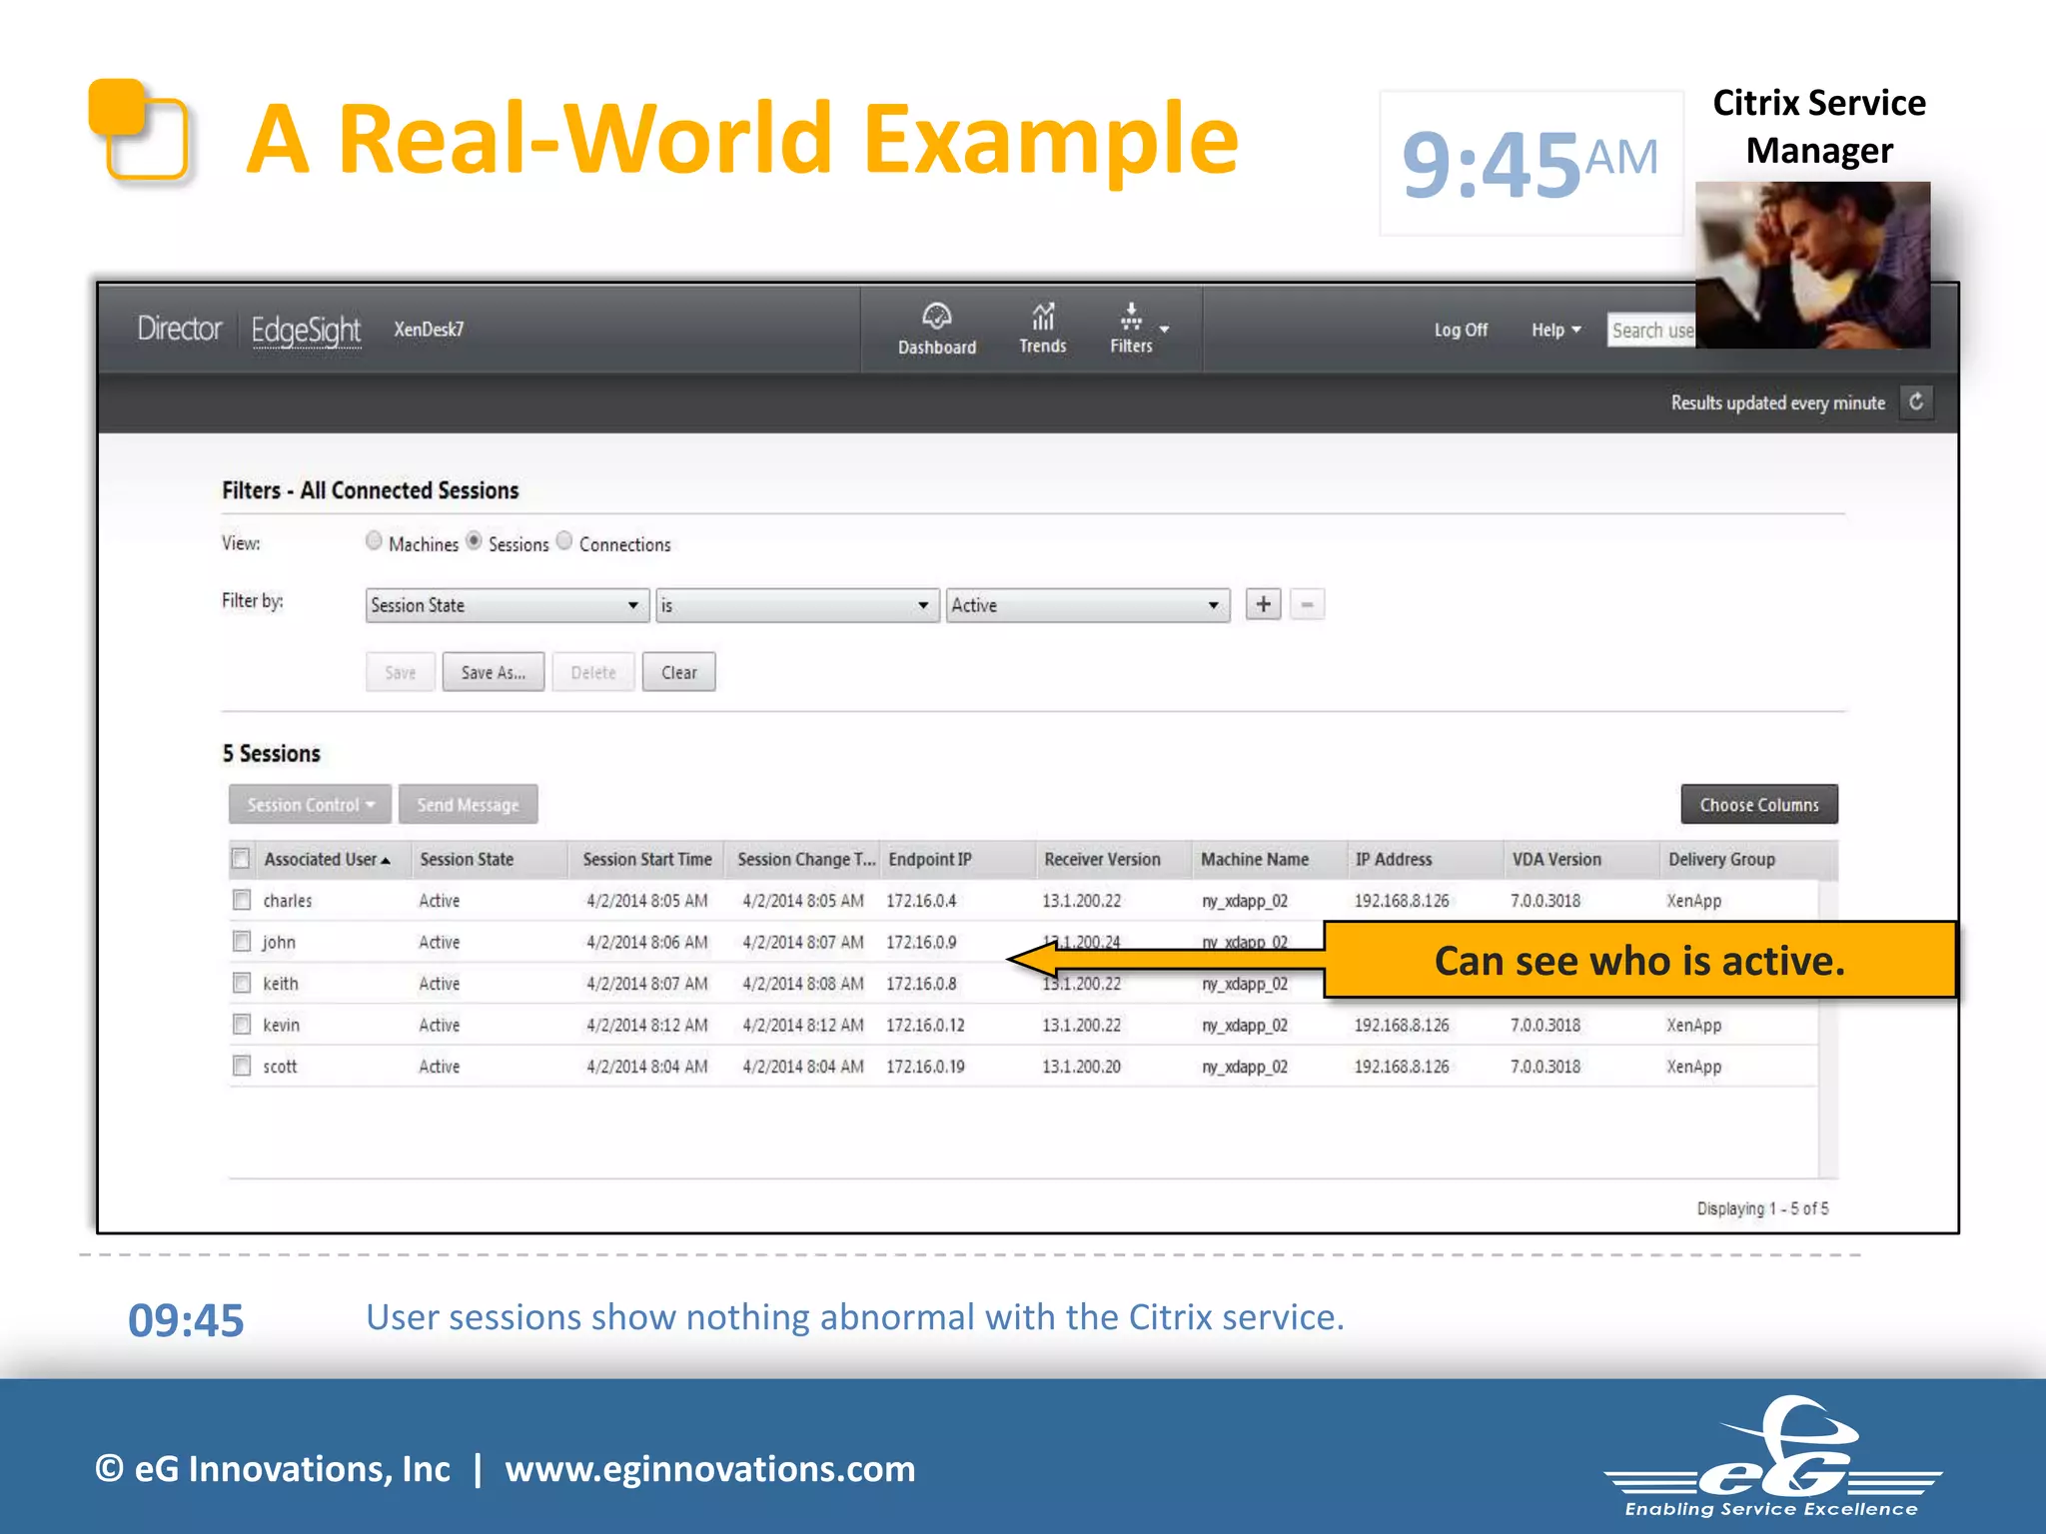Click user name 'keith' in table

(281, 984)
